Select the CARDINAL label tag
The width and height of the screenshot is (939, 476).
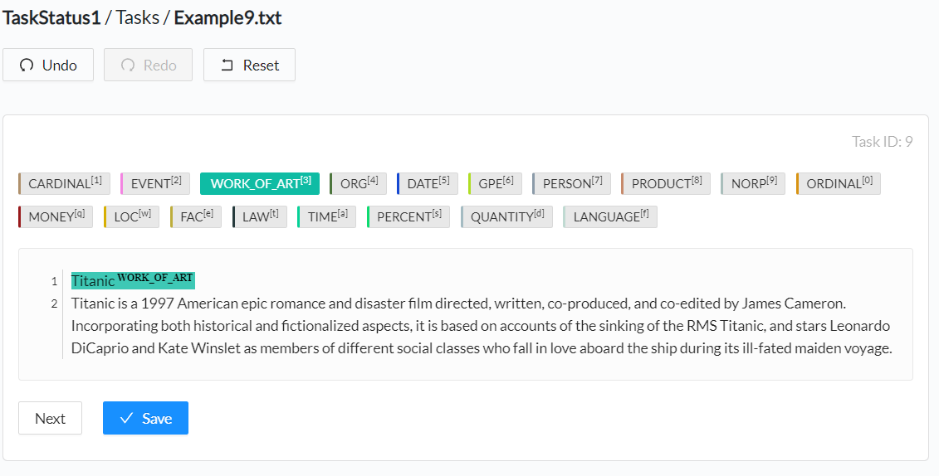pos(64,183)
